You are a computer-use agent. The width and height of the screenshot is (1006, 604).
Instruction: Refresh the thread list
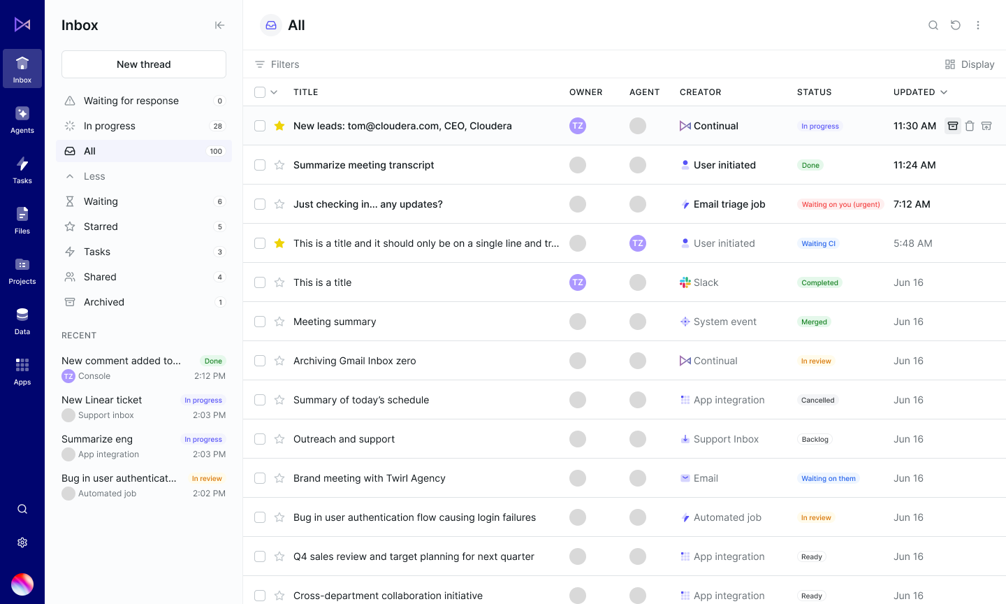coord(956,25)
